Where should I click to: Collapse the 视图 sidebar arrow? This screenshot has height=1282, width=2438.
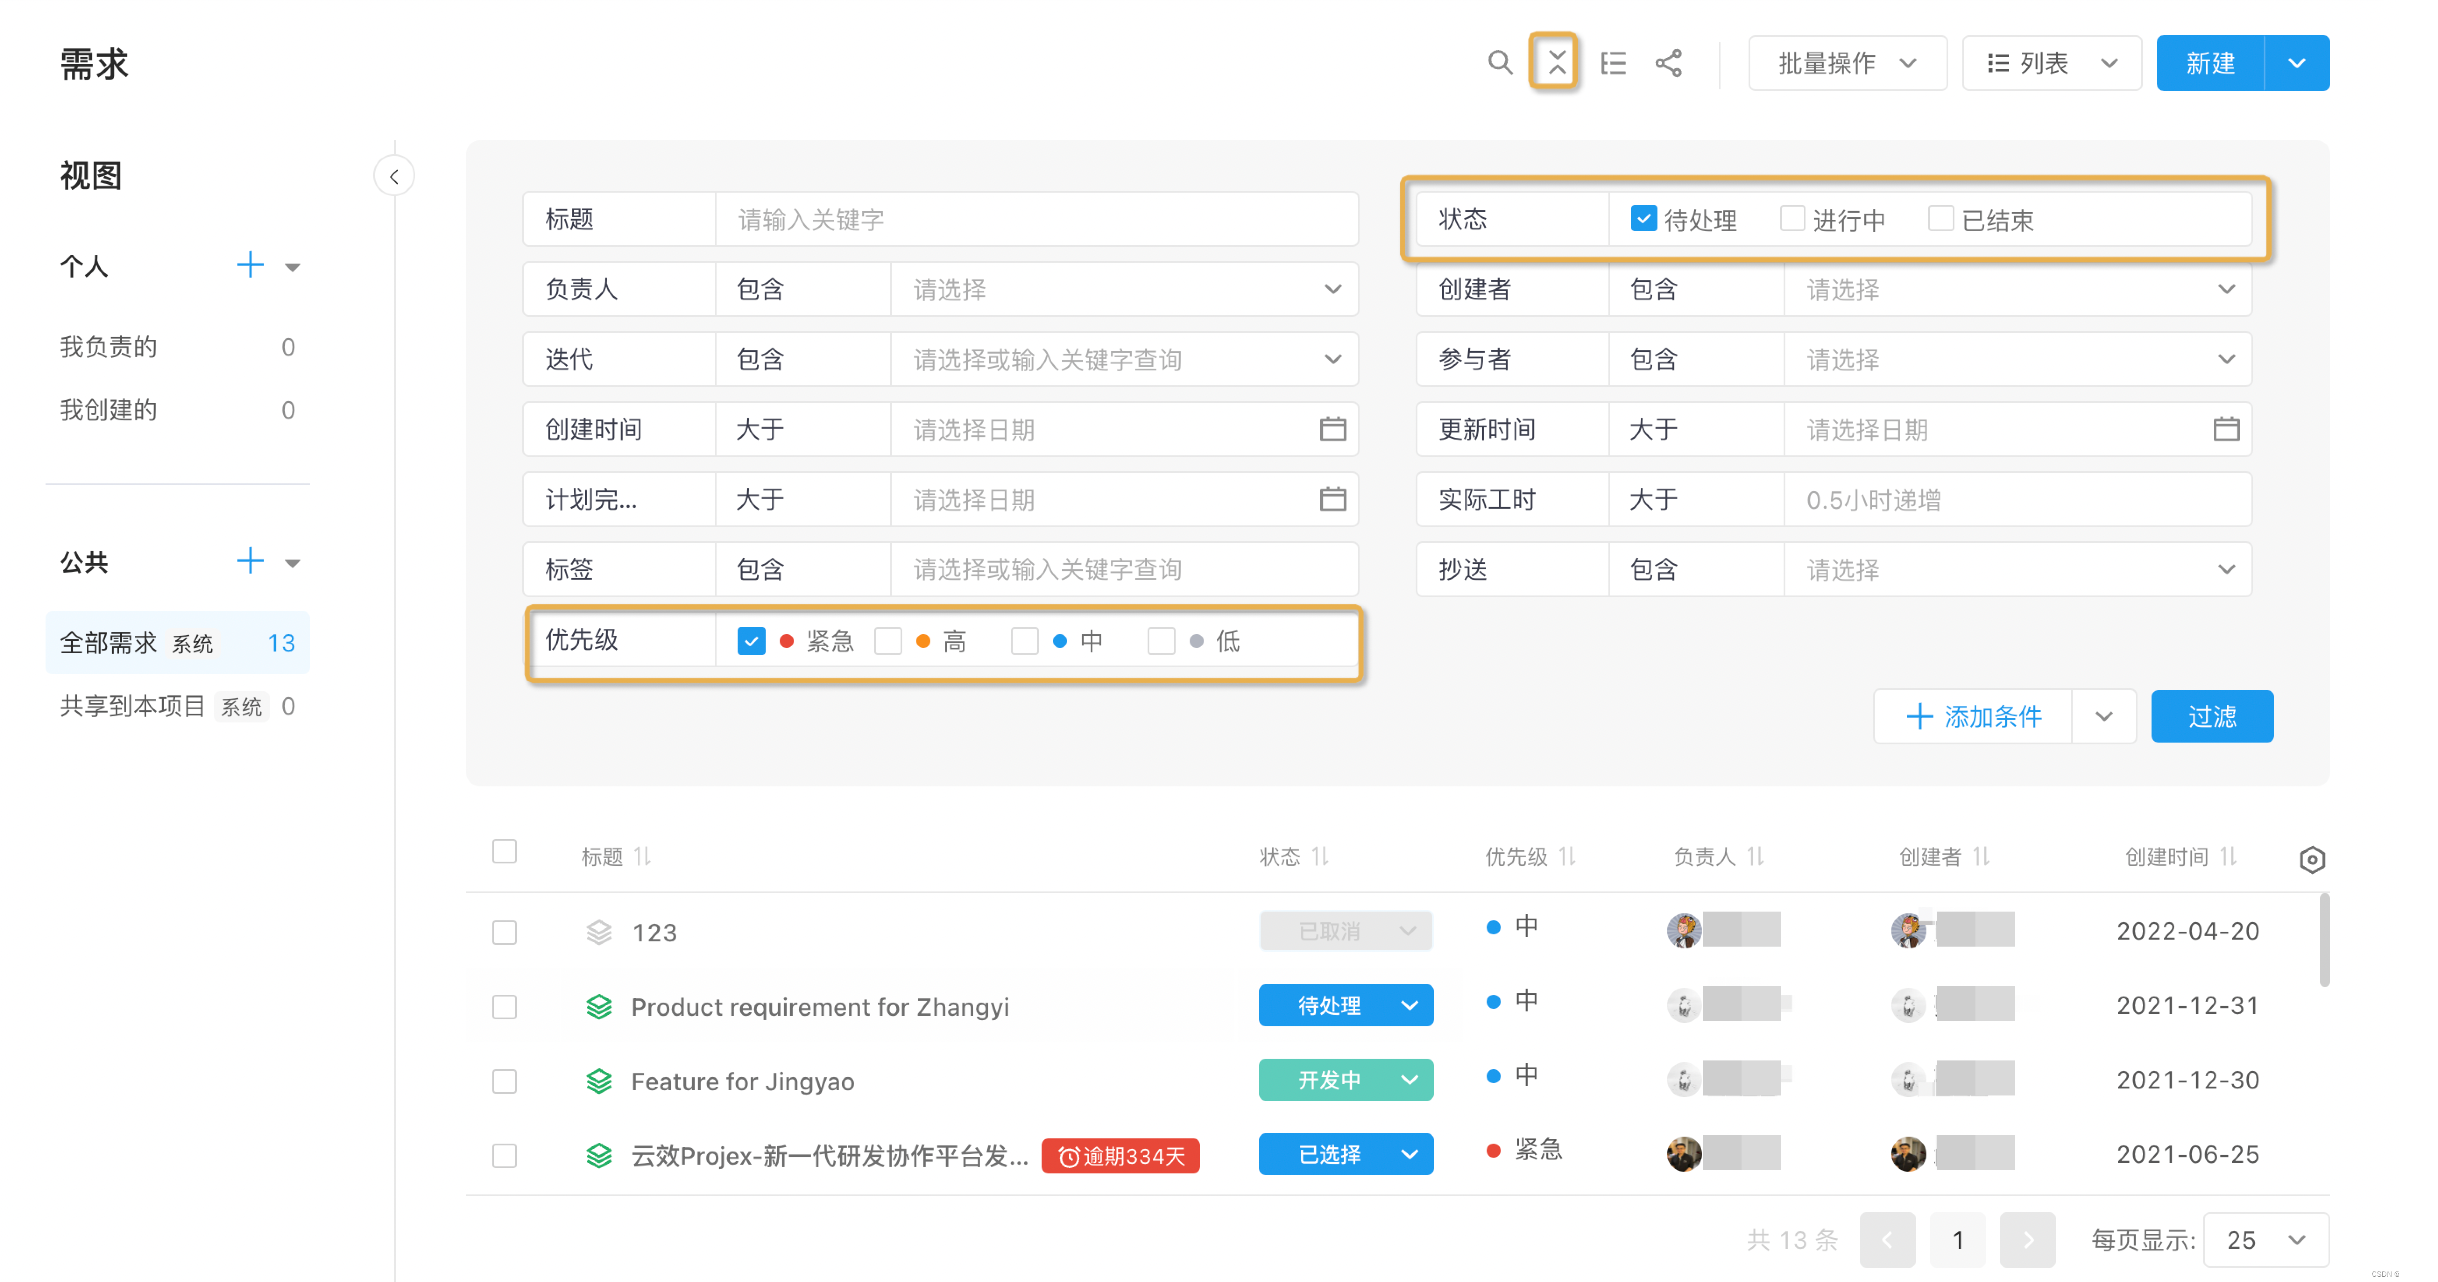pos(394,176)
